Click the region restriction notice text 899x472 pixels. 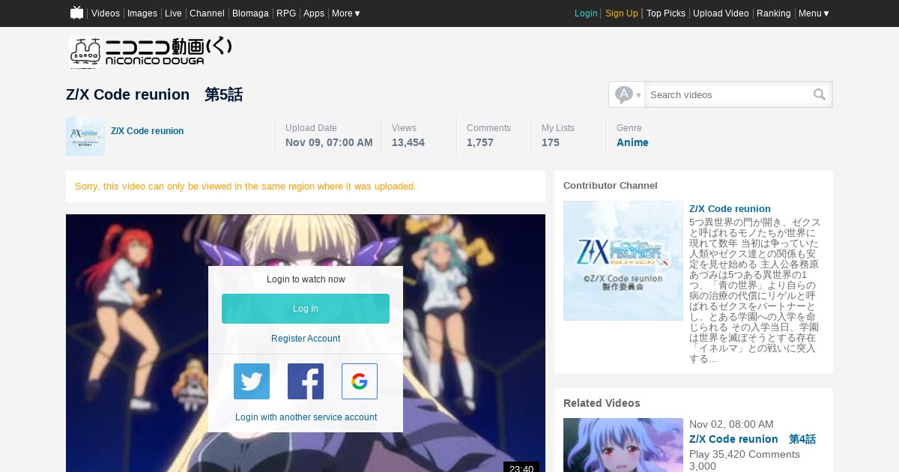point(246,187)
